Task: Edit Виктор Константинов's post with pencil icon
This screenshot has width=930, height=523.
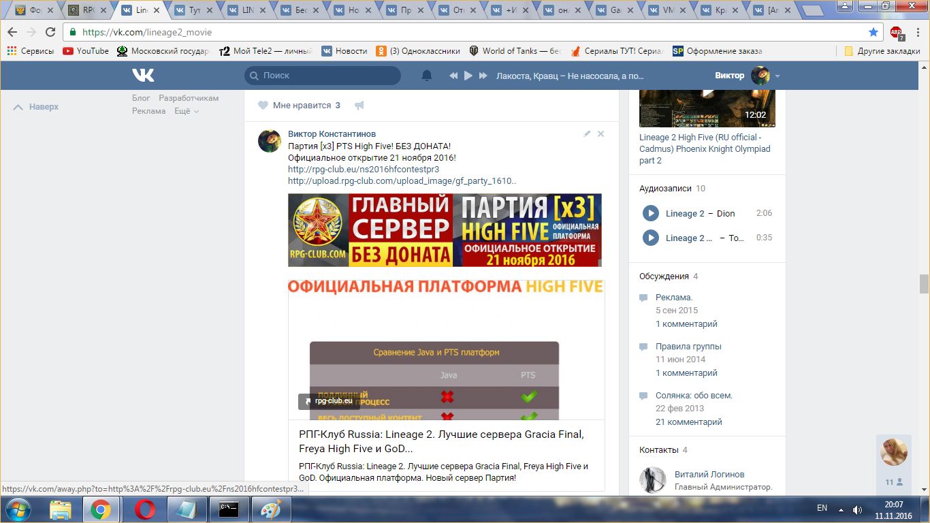Action: click(587, 134)
